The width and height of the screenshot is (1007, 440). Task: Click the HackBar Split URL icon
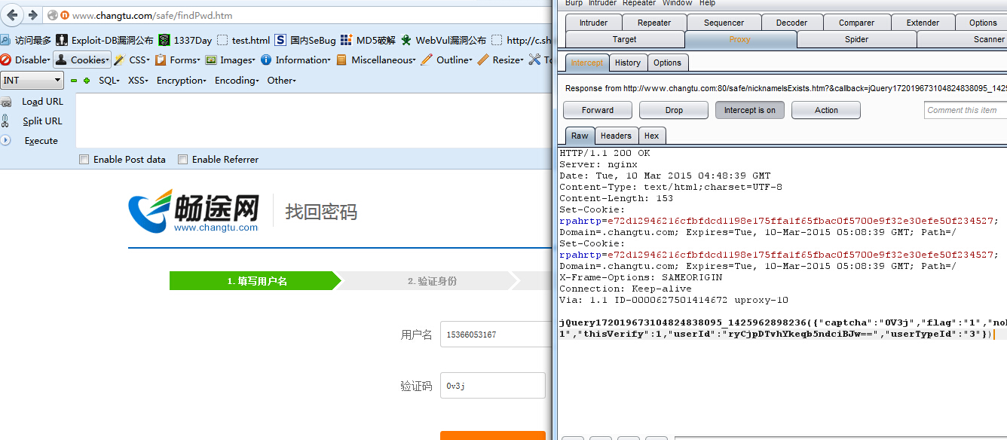click(x=6, y=121)
